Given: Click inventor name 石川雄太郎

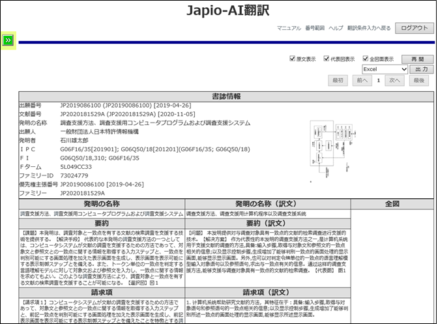Looking at the screenshot, I should (74, 141).
